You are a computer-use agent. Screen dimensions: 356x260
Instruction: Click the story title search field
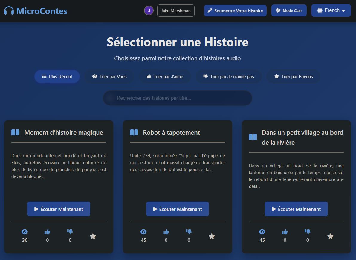[178, 98]
